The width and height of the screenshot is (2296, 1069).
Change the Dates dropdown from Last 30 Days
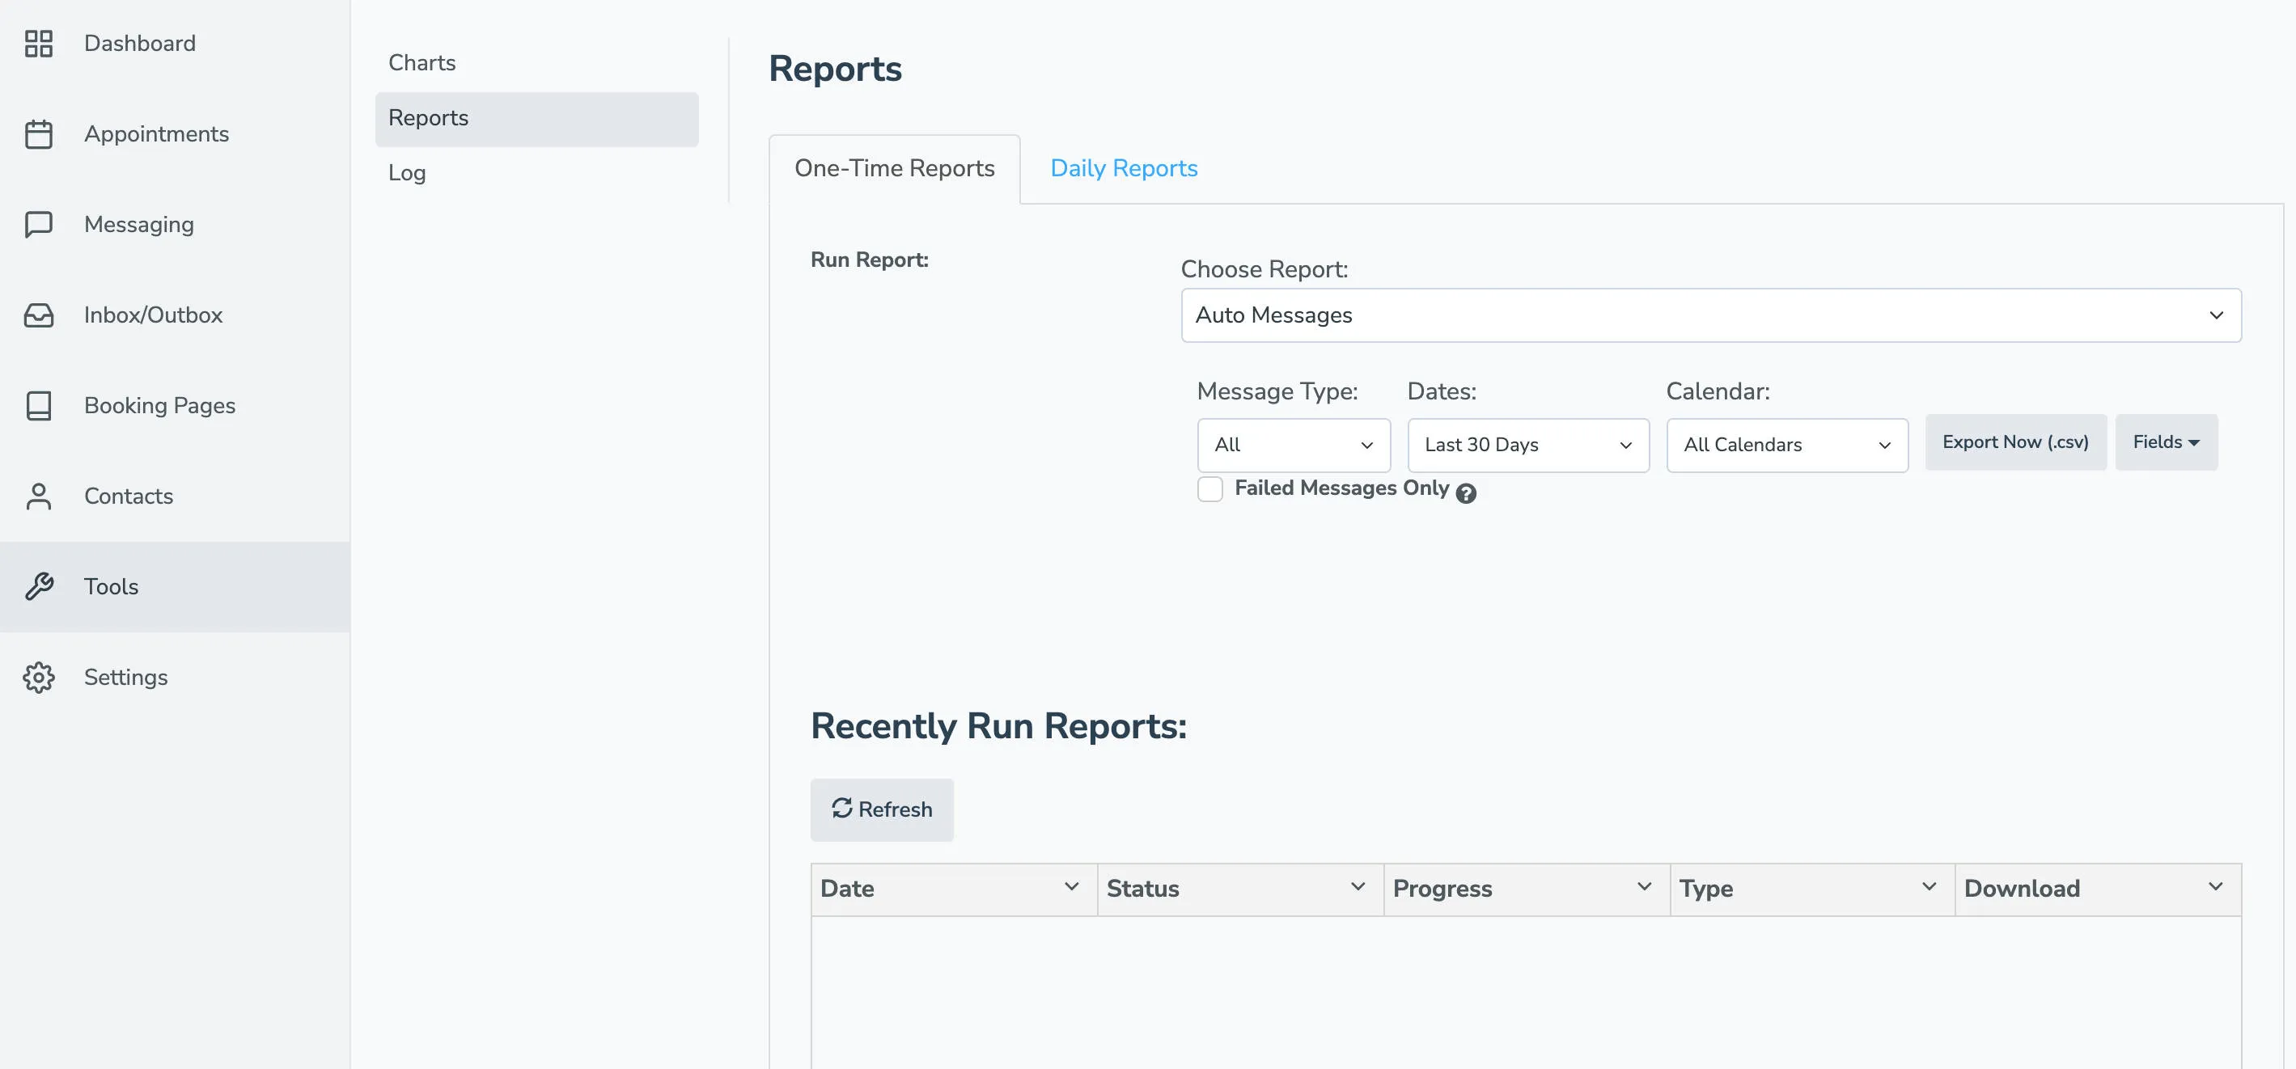pyautogui.click(x=1527, y=445)
